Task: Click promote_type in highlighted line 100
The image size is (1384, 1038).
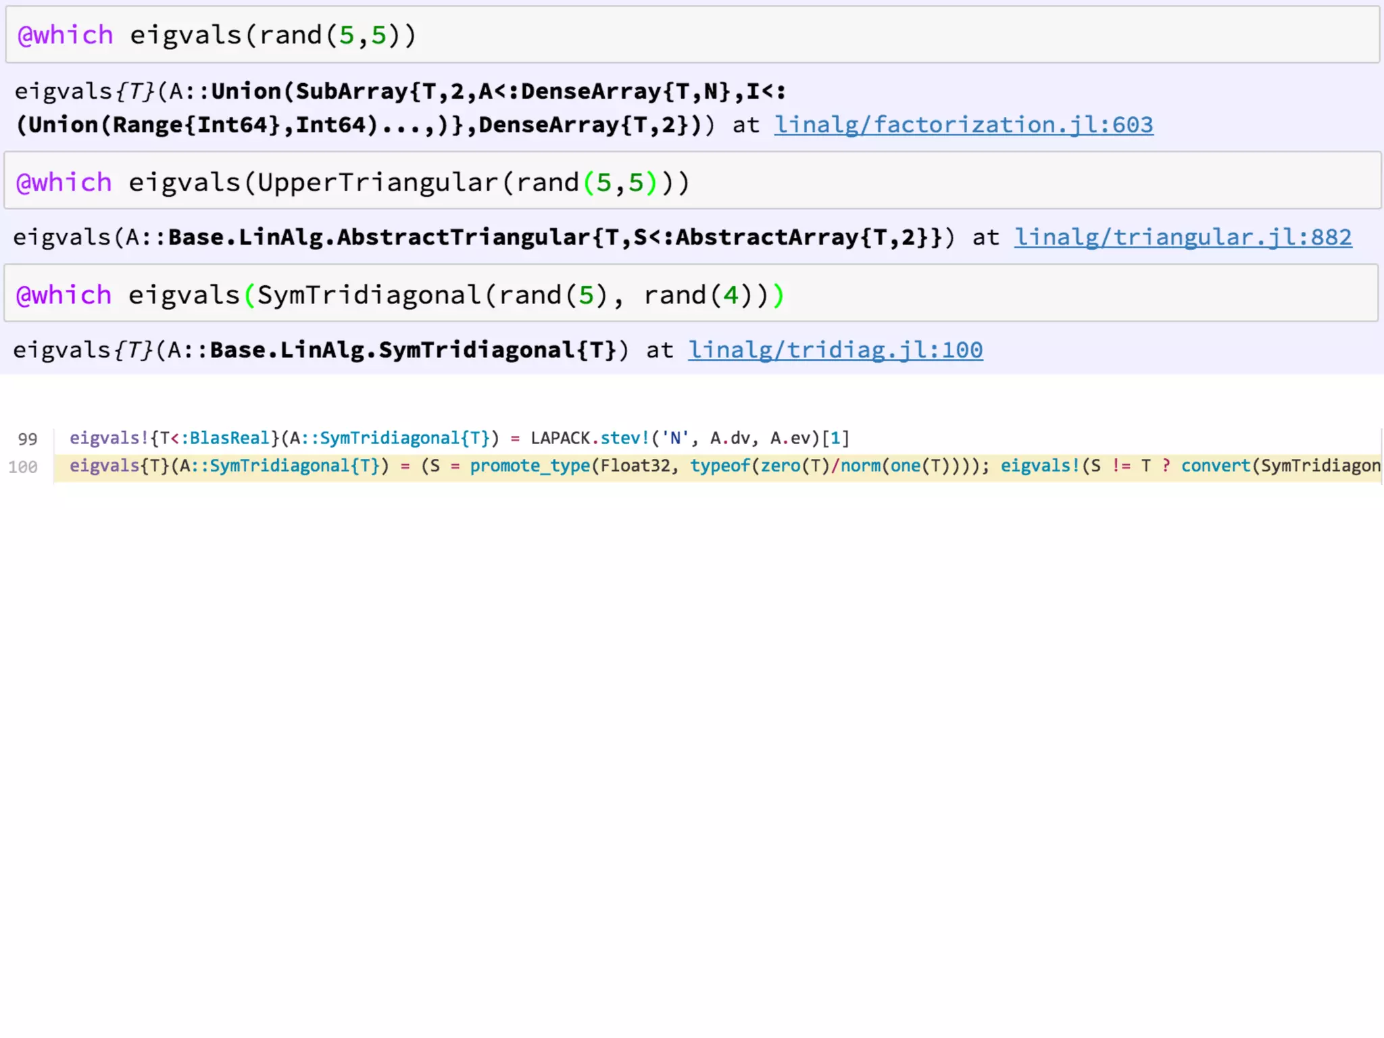Action: (x=530, y=466)
